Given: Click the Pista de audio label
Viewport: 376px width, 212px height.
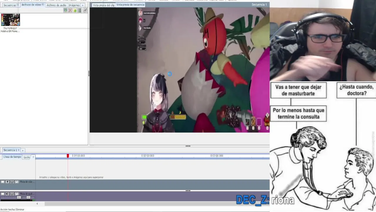Looking at the screenshot, I should pyautogui.click(x=27, y=194).
